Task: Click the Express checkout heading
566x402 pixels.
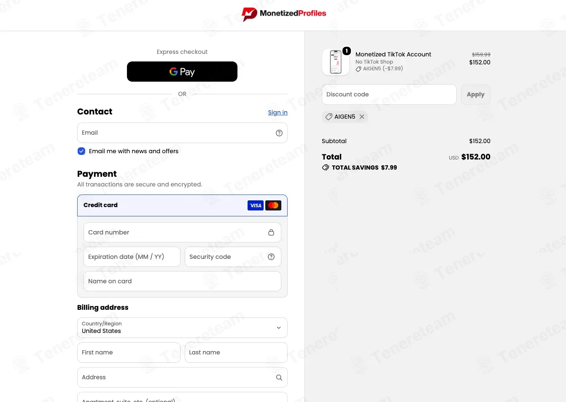Action: click(182, 52)
